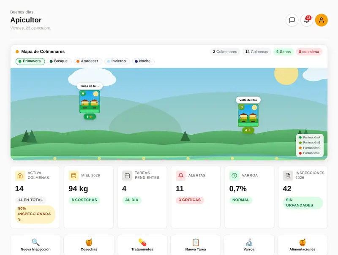This screenshot has height=255, width=338.
Task: Click the 8 COSECHAS badge
Action: click(84, 200)
